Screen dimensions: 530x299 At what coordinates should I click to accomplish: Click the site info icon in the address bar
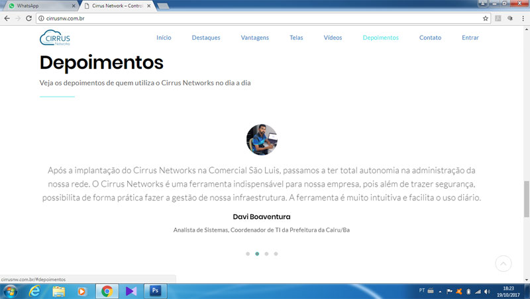(x=41, y=19)
